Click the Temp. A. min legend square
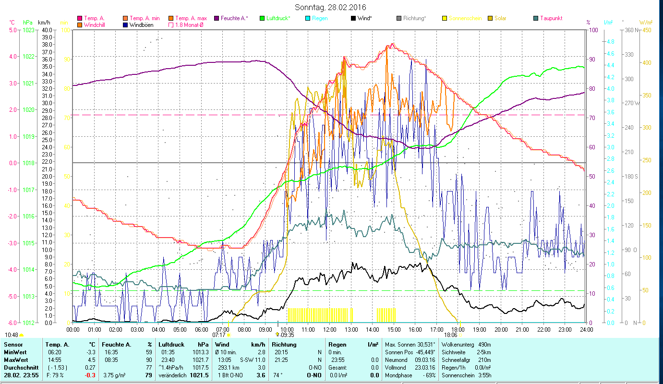This screenshot has width=663, height=384. (125, 18)
